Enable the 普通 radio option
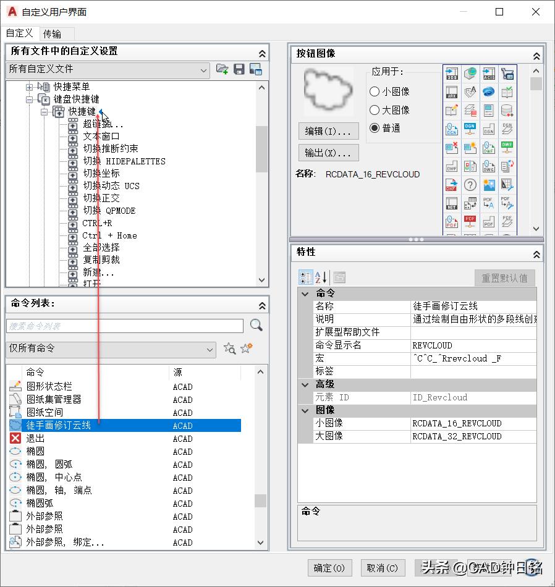Screen dimensions: 555x587 click(x=374, y=127)
